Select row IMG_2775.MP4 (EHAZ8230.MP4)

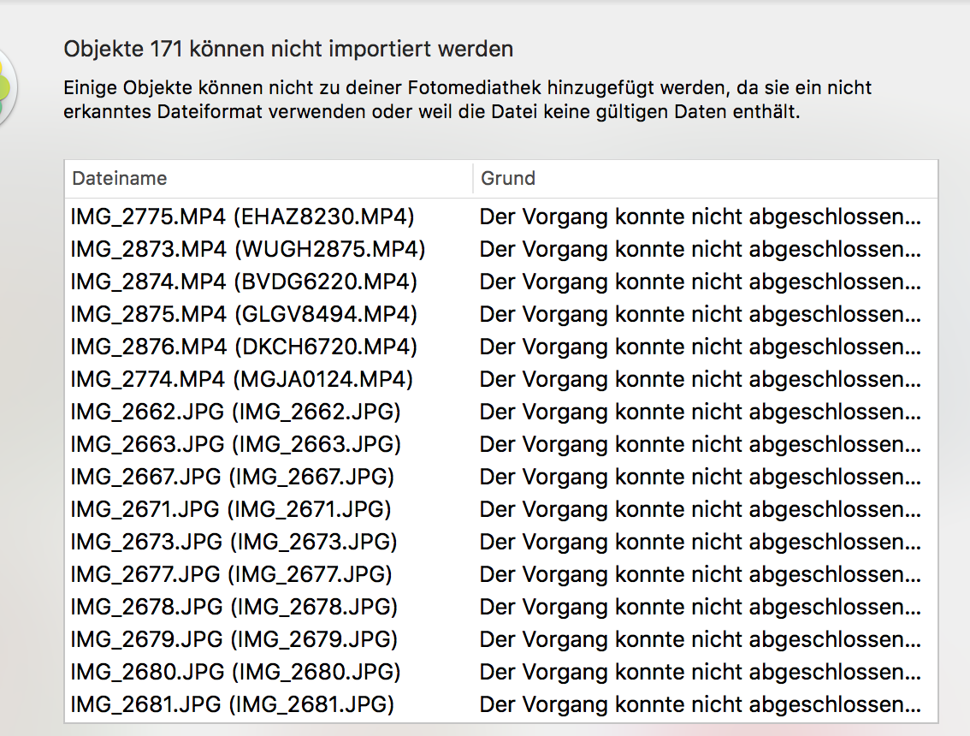click(x=242, y=217)
